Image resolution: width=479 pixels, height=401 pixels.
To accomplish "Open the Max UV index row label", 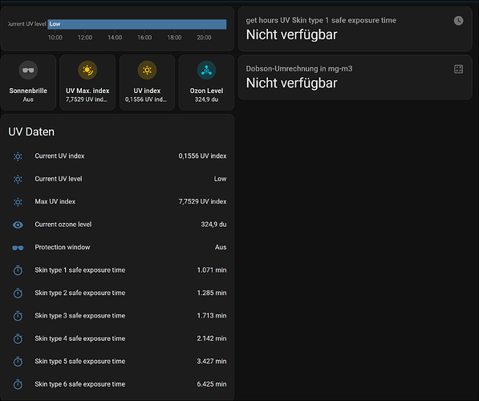I will click(x=55, y=201).
